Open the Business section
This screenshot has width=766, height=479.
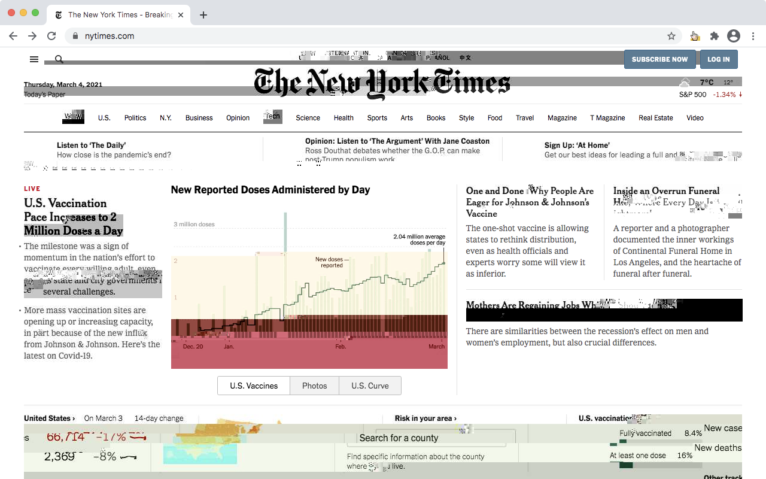click(199, 118)
